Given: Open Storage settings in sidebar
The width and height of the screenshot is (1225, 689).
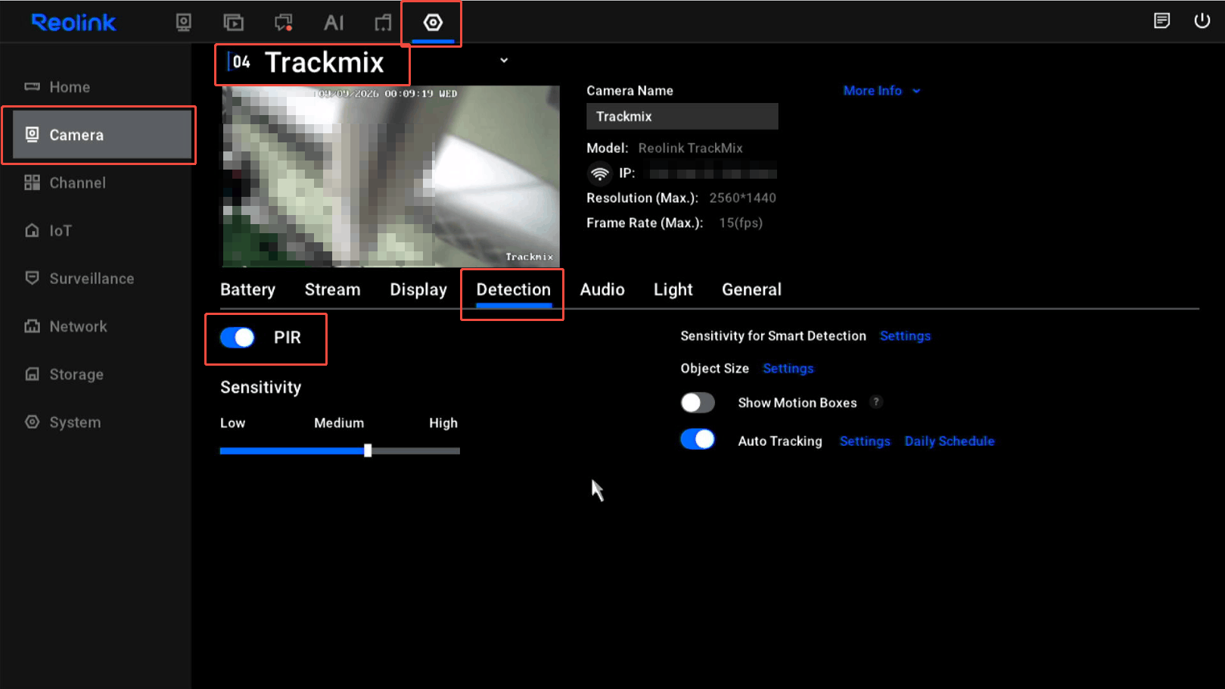Looking at the screenshot, I should click(x=64, y=374).
